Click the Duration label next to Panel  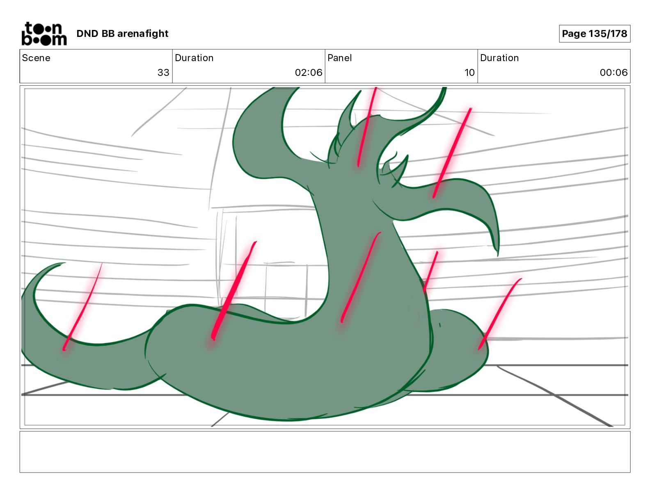pyautogui.click(x=499, y=58)
